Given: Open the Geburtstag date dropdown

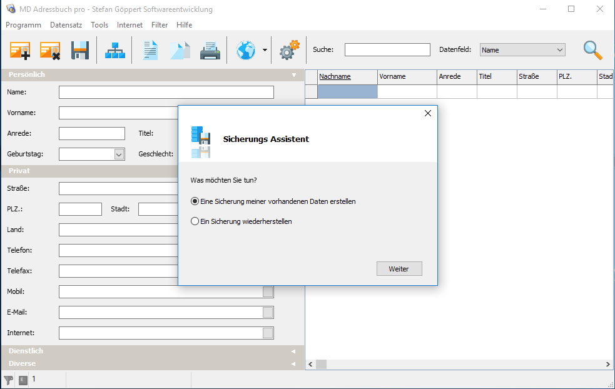Looking at the screenshot, I should pyautogui.click(x=119, y=154).
